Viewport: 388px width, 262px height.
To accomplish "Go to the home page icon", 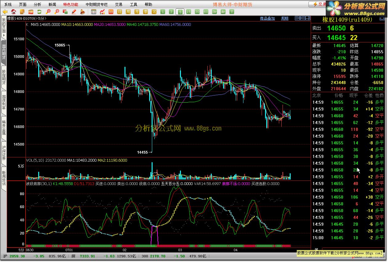I will click(14, 12).
